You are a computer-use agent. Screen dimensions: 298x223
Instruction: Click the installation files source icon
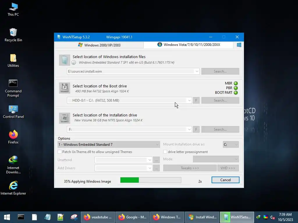(64, 60)
